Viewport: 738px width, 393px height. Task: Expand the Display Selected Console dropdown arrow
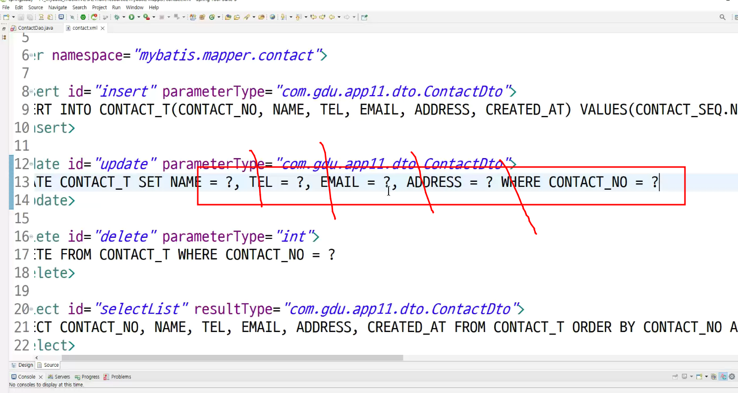click(691, 377)
